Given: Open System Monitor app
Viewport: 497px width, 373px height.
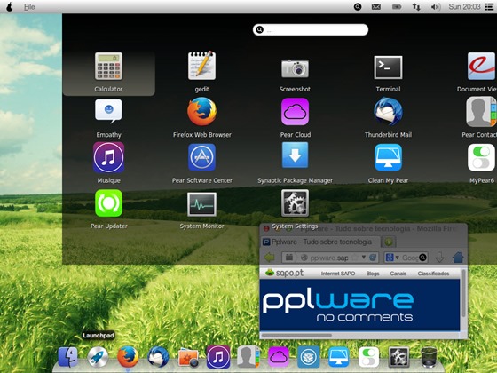Looking at the screenshot, I should (201, 204).
